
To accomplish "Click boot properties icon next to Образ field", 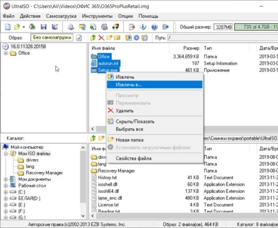I will point(79,38).
